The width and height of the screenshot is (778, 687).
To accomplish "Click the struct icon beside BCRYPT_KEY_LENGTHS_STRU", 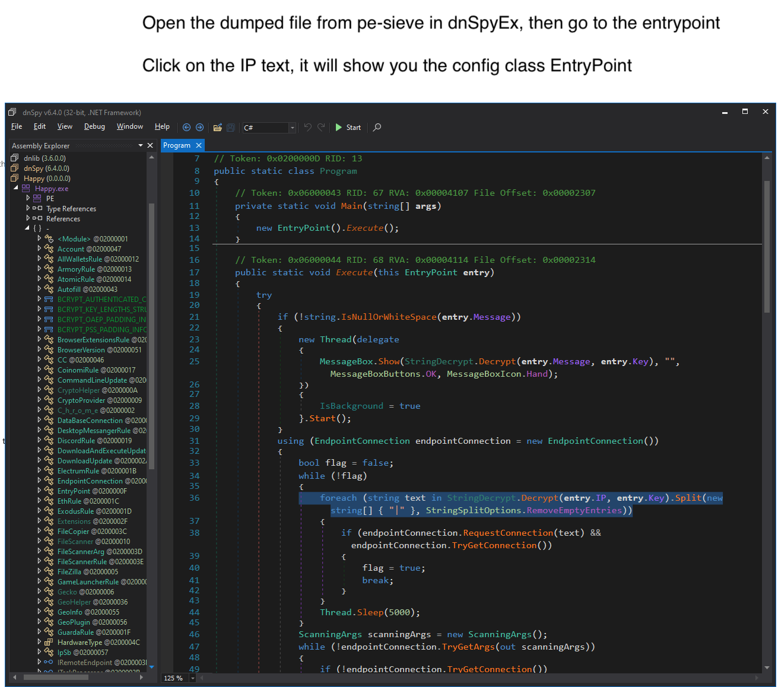I will click(49, 310).
